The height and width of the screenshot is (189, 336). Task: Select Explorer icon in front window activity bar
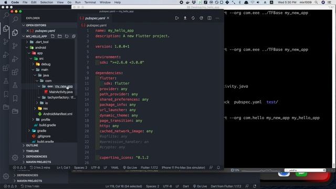tap(15, 33)
